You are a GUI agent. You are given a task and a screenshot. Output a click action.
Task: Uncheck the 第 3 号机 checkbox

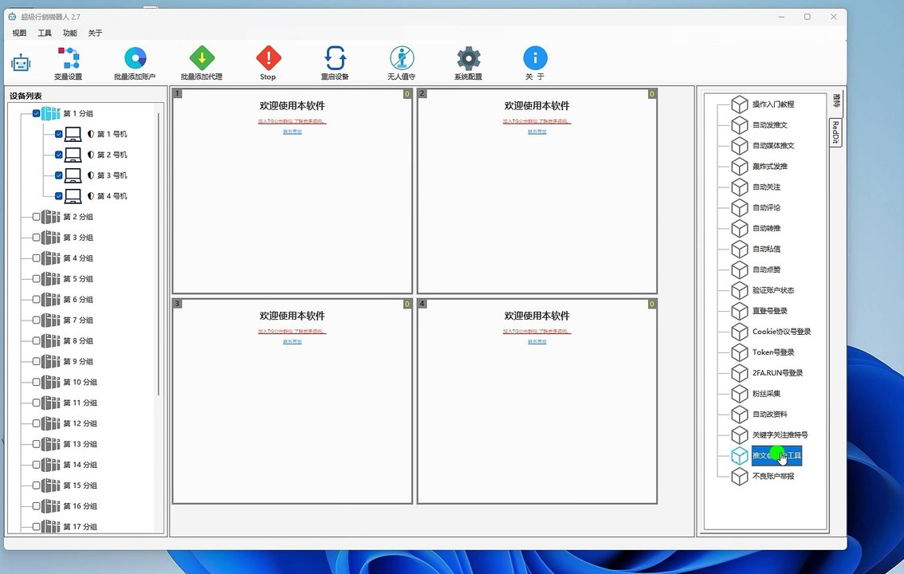click(x=59, y=175)
